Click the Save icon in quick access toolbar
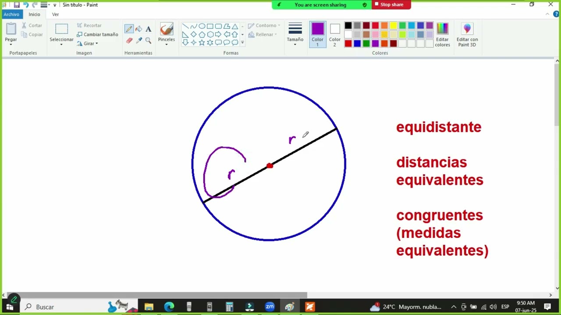The height and width of the screenshot is (315, 561). click(17, 5)
